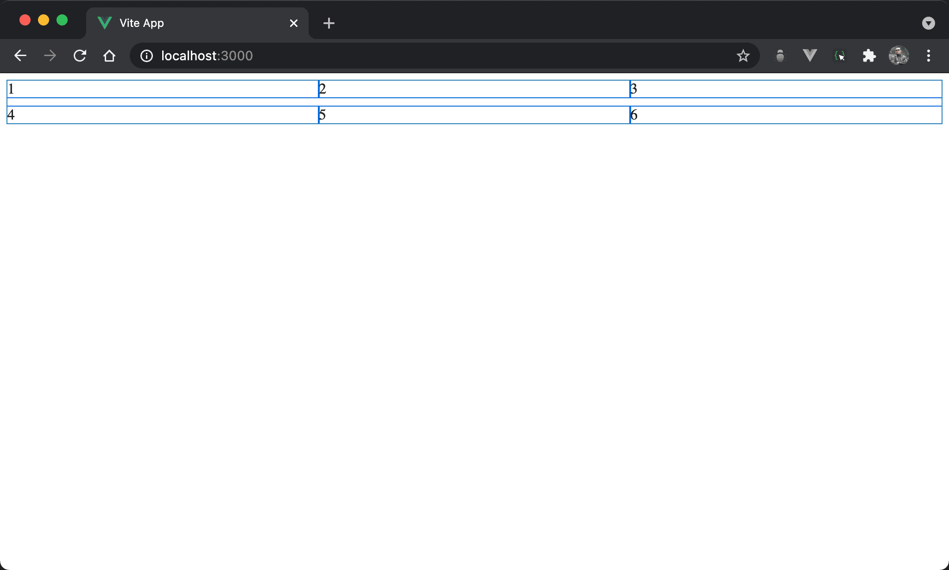Open the green cursor extension icon
949x570 pixels.
(840, 56)
